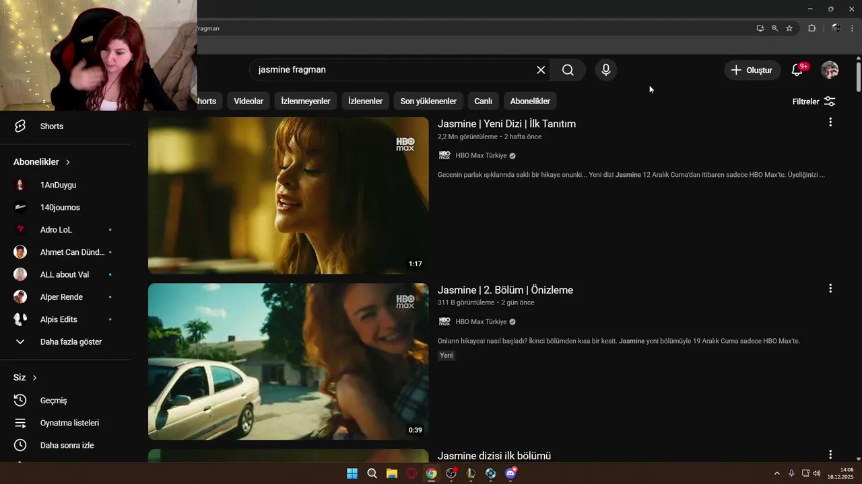The width and height of the screenshot is (862, 484).
Task: Bookmark this page with the star icon
Action: 789,28
